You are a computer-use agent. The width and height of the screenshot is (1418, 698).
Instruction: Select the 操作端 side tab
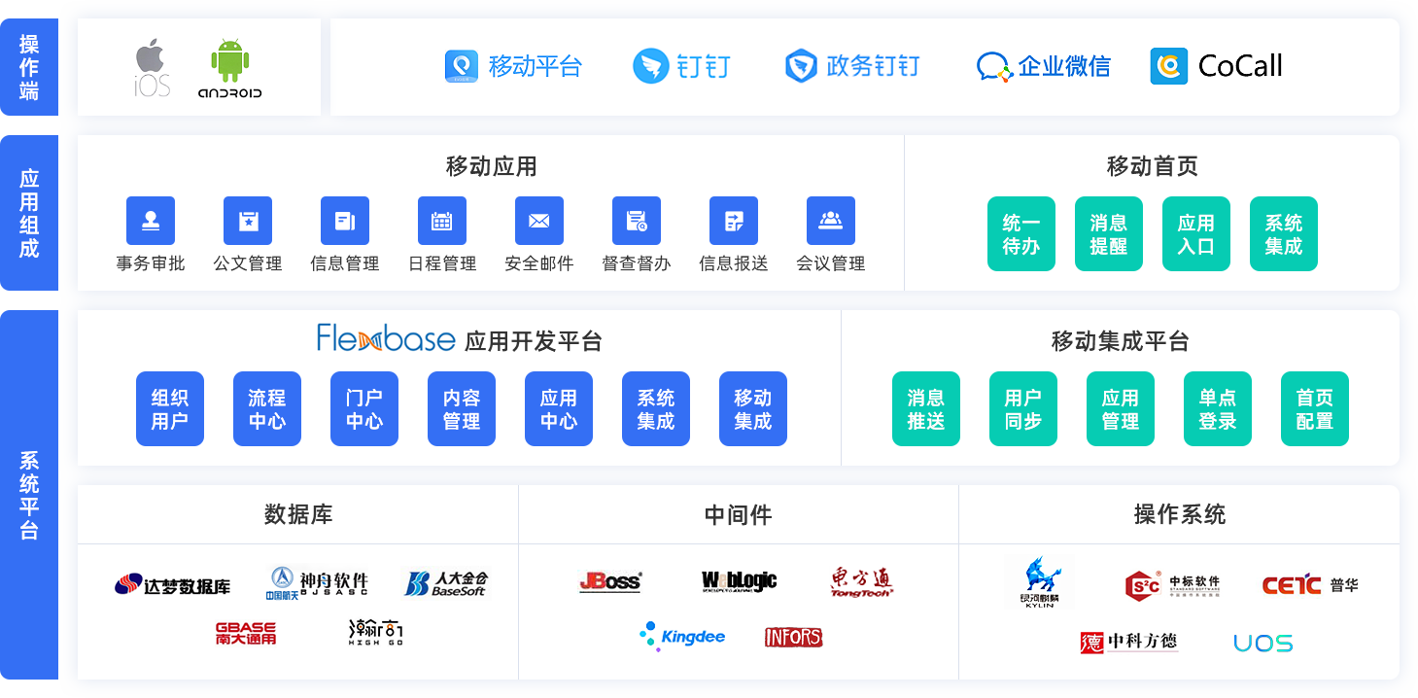click(29, 67)
